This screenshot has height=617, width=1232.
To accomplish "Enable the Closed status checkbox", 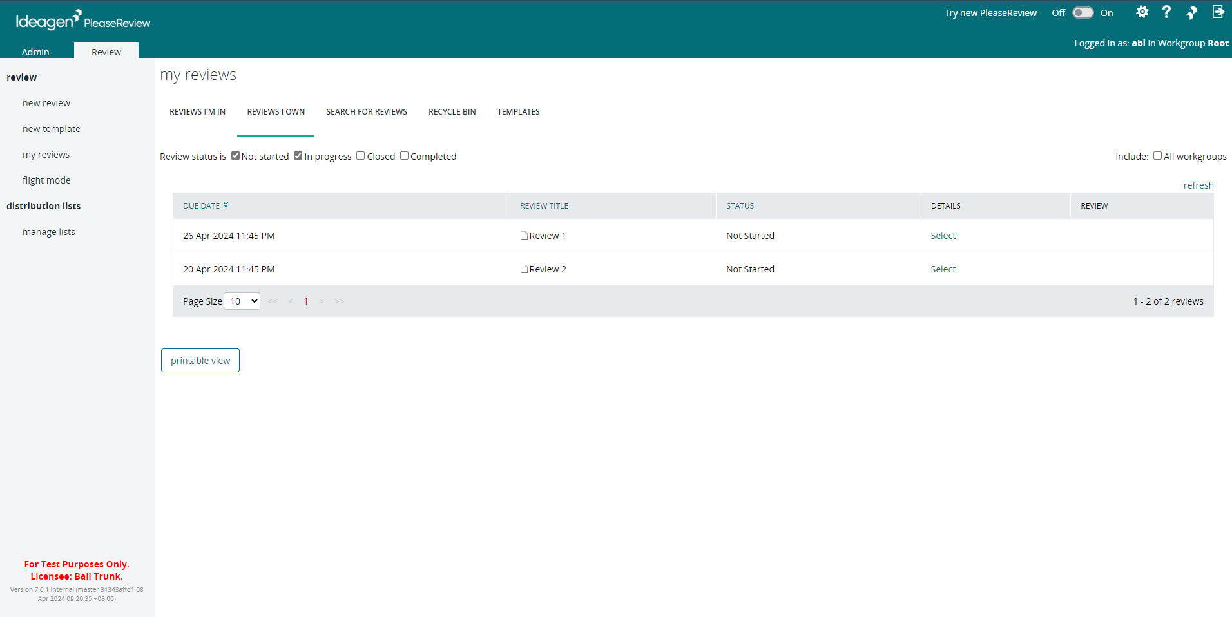I will 361,156.
